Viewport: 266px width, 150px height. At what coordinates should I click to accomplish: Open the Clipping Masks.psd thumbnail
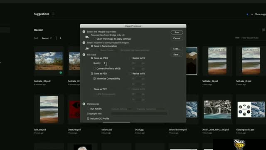coord(251,109)
